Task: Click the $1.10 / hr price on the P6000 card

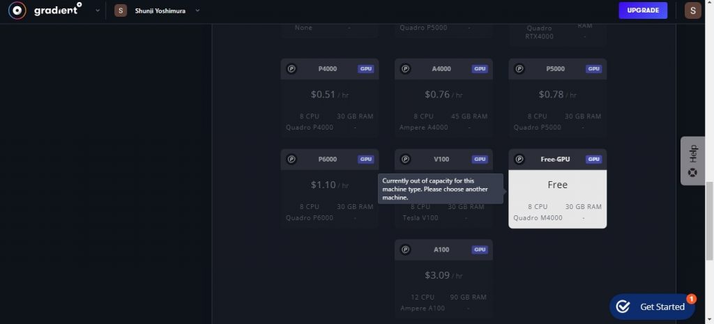Action: [330, 185]
